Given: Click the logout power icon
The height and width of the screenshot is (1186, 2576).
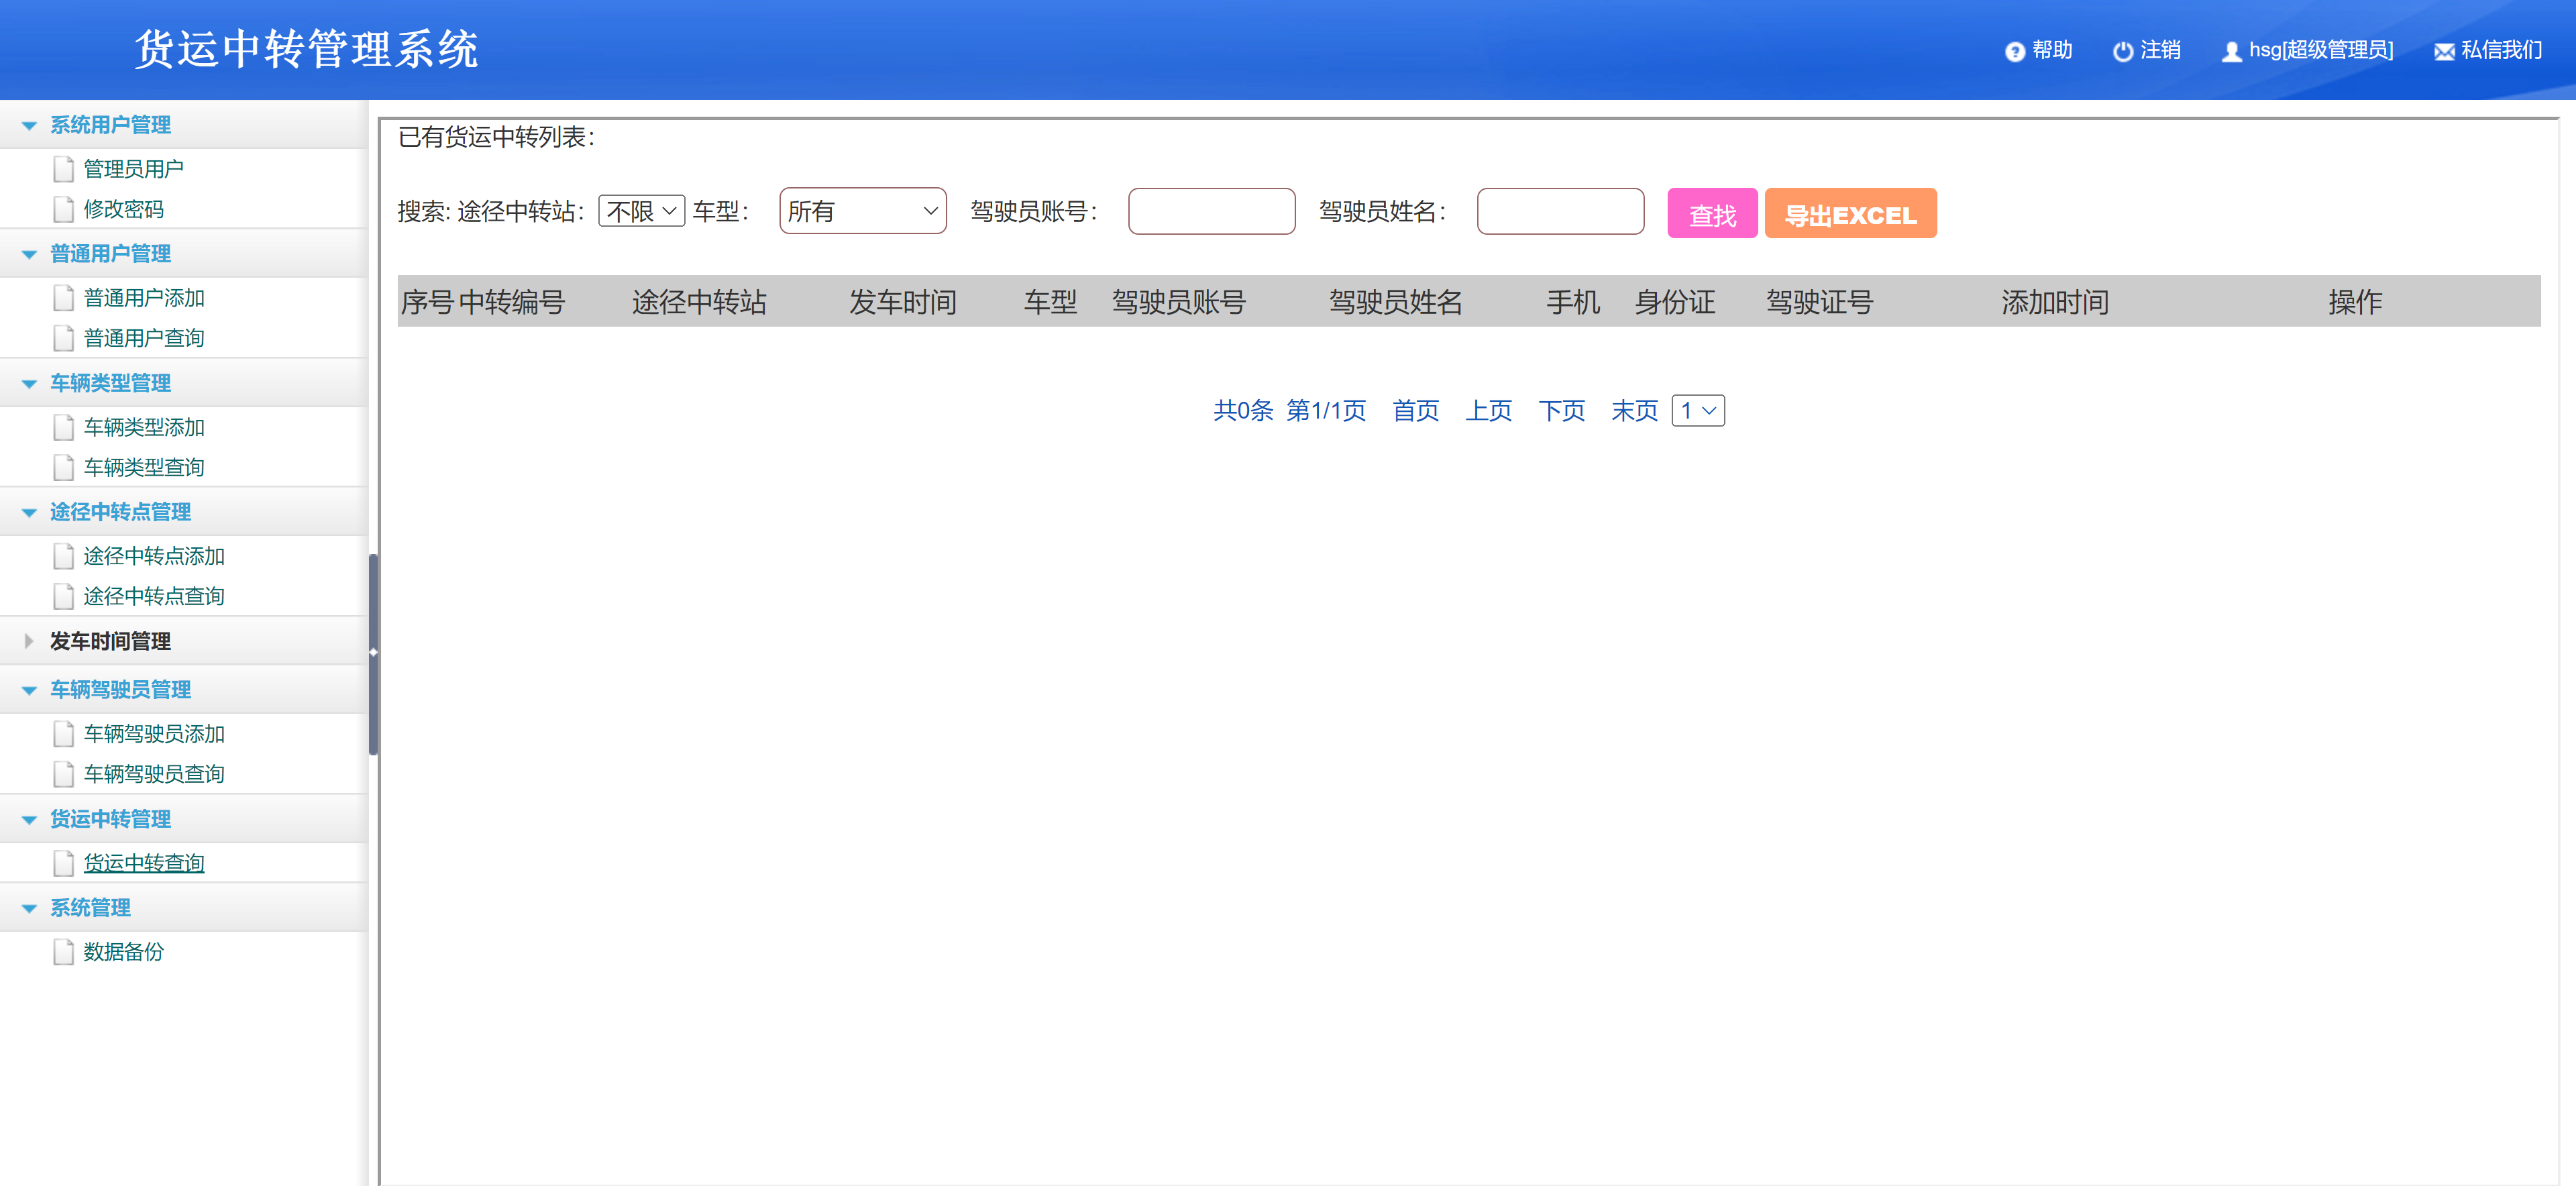Looking at the screenshot, I should 2122,51.
